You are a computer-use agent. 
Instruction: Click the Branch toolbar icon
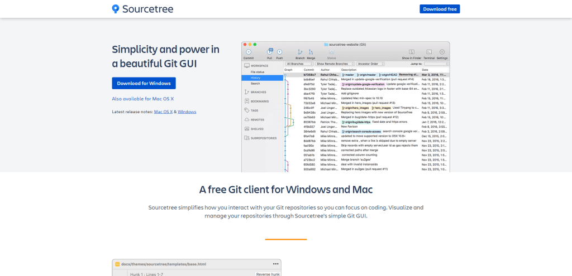click(300, 52)
